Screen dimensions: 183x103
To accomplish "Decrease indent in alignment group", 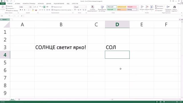I will pos(47,10).
